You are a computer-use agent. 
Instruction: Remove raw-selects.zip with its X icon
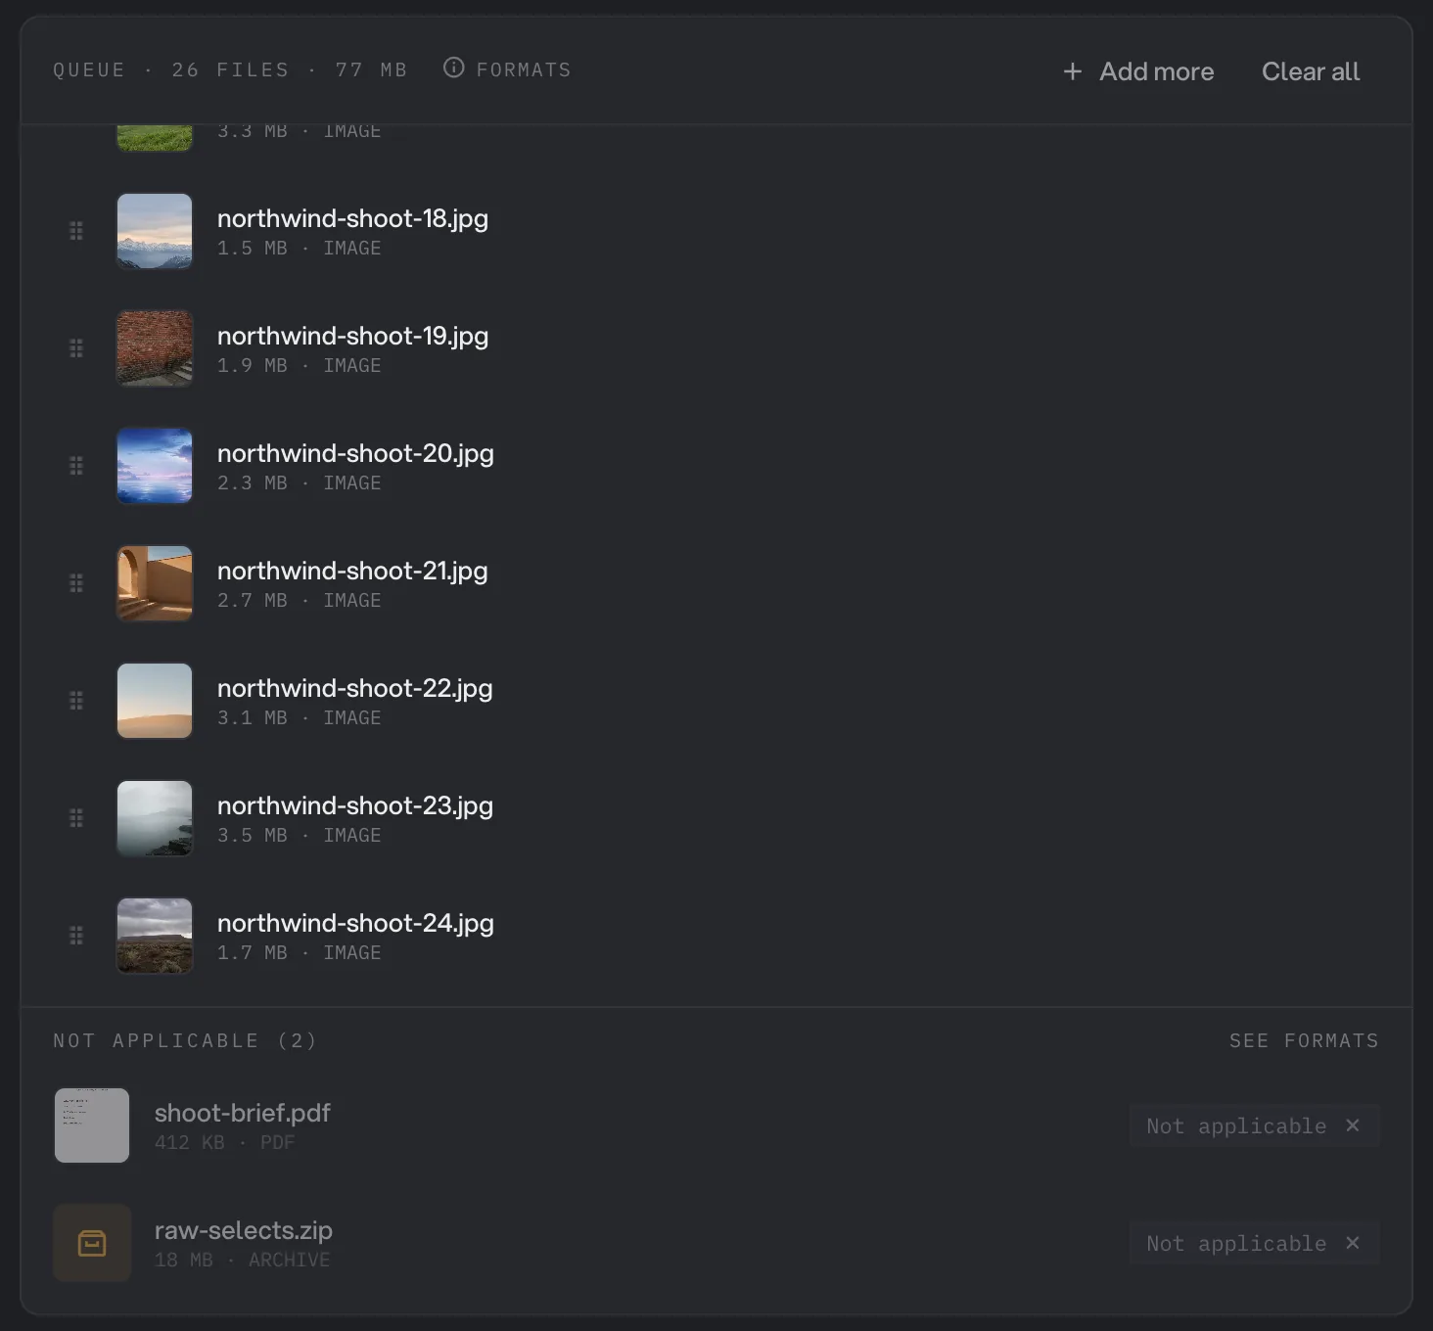(x=1353, y=1243)
